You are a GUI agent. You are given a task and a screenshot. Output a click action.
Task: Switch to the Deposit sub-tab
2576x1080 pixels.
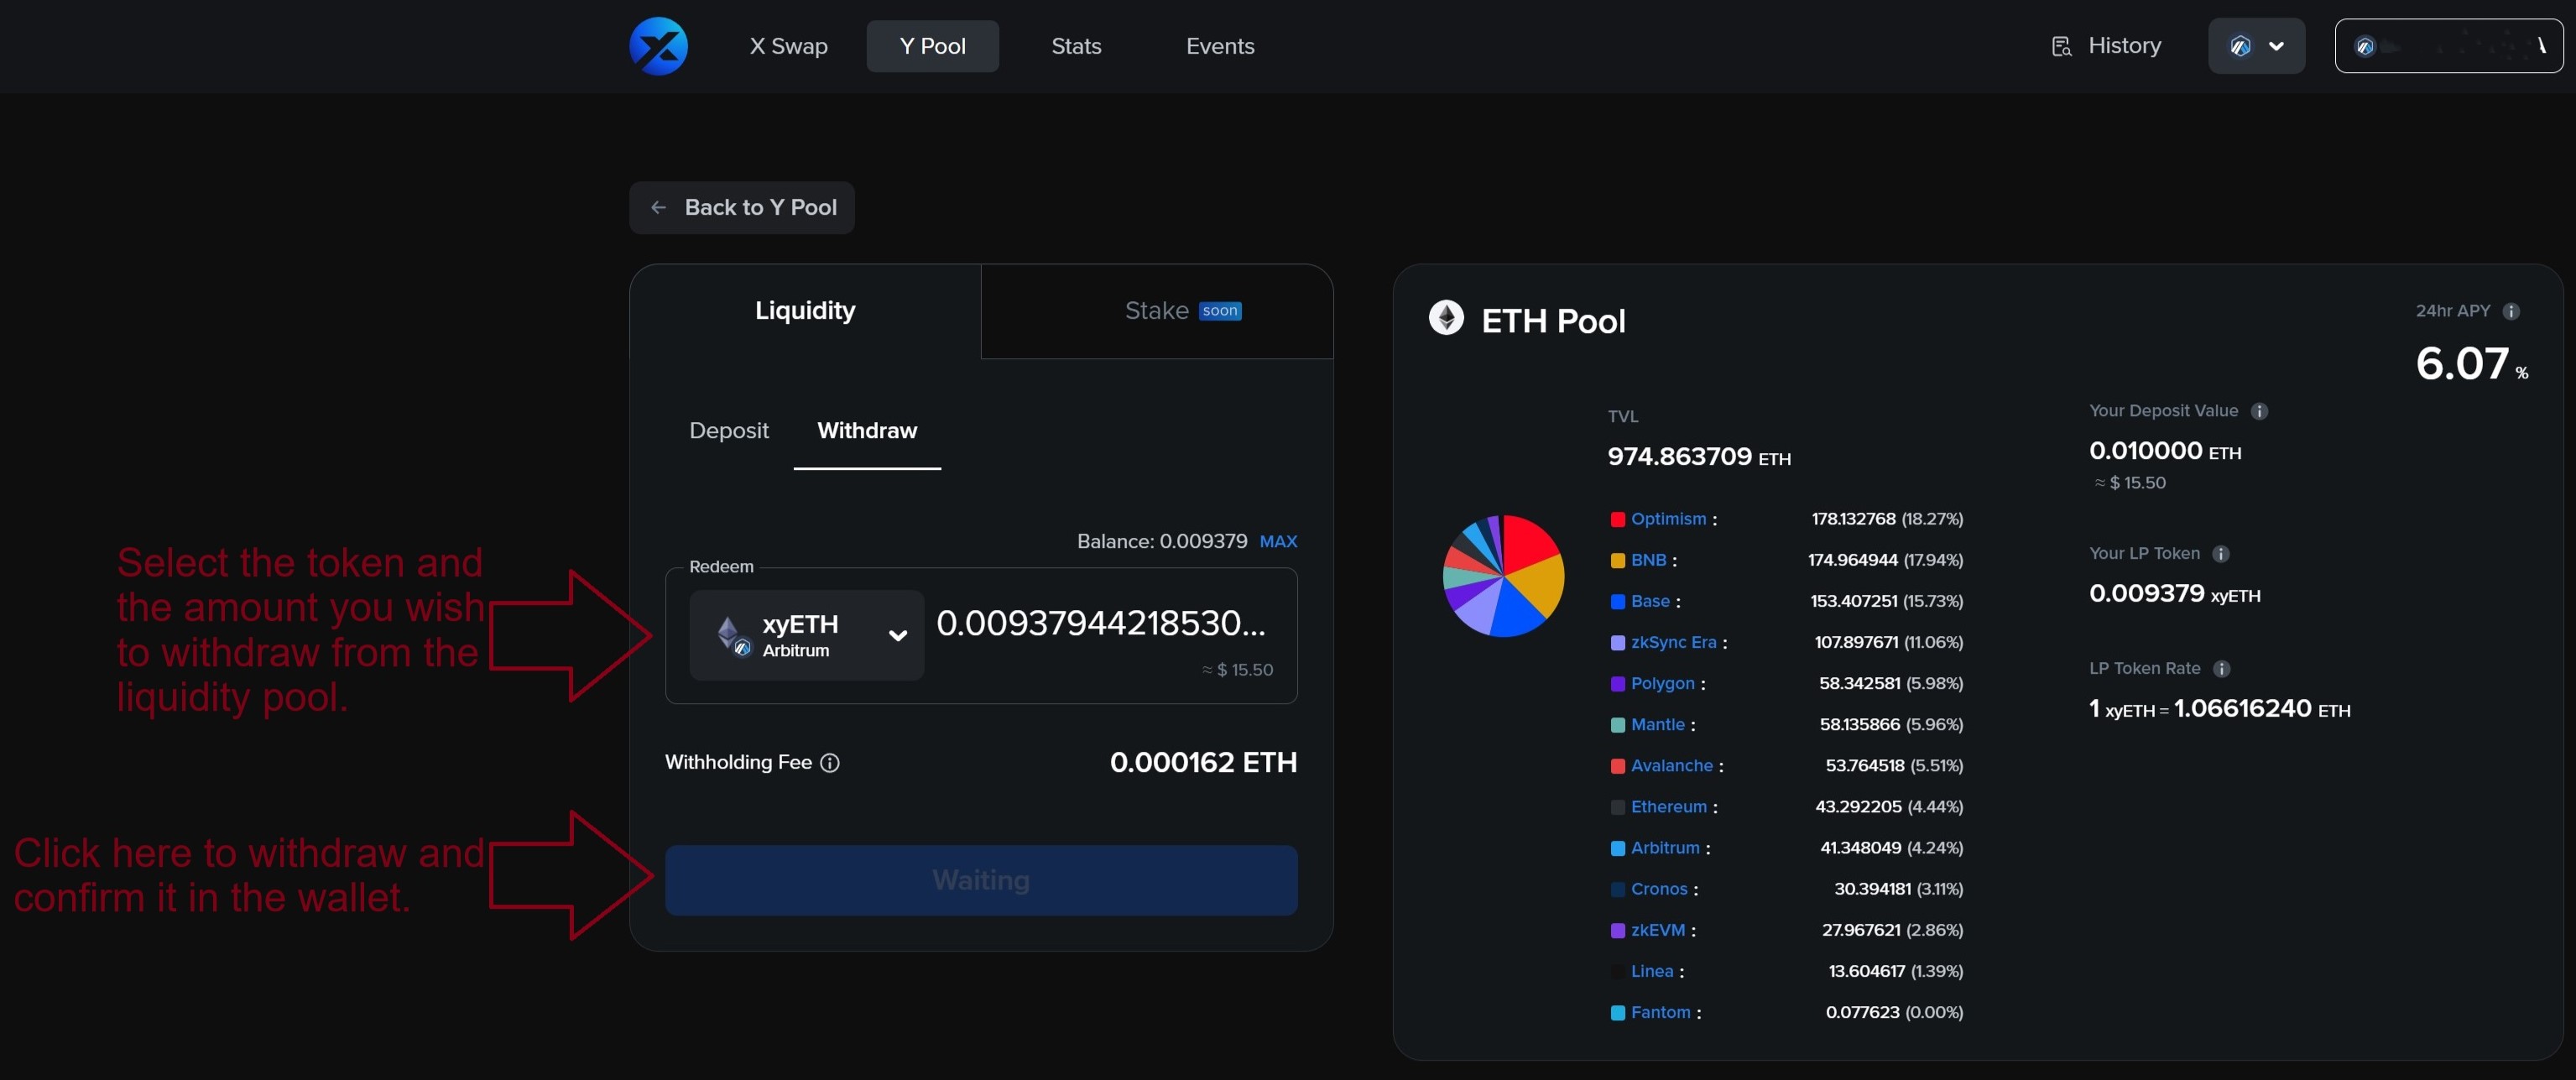[728, 431]
